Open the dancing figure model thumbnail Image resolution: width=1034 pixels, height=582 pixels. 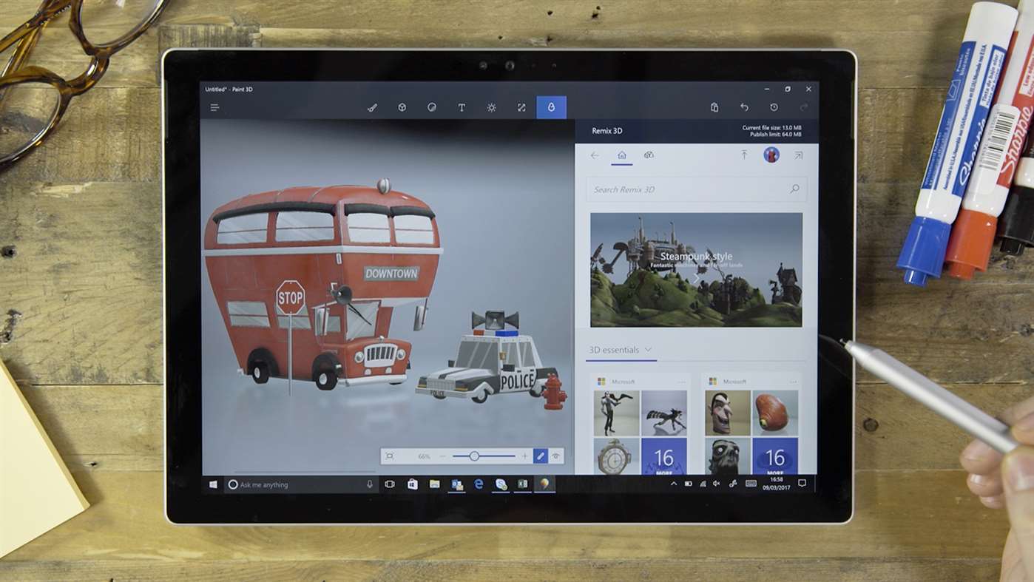(616, 413)
